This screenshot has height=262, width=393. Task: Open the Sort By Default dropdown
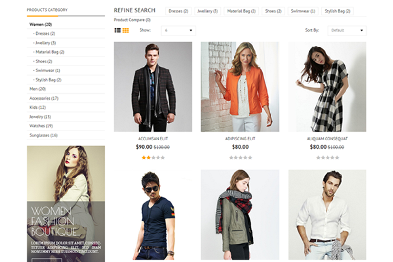(347, 30)
